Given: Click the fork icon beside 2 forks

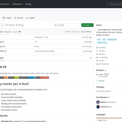Looking at the screenshot, I should click(97, 61).
